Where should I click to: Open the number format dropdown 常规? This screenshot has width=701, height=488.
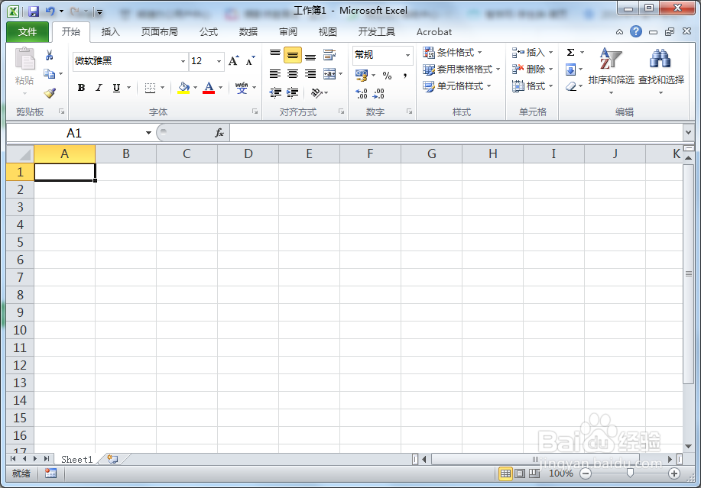407,55
